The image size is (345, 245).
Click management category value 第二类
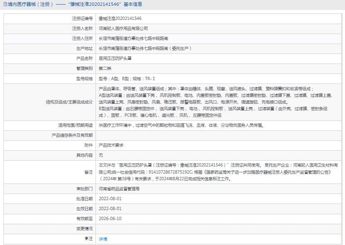point(105,69)
